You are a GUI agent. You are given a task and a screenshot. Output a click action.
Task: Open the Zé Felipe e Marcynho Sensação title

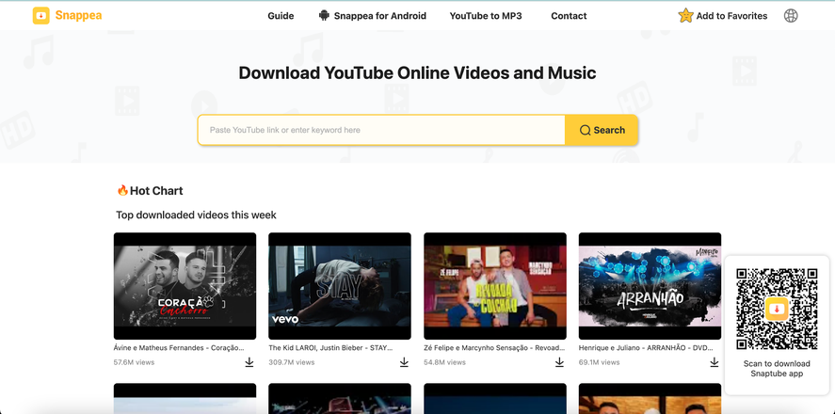point(494,347)
